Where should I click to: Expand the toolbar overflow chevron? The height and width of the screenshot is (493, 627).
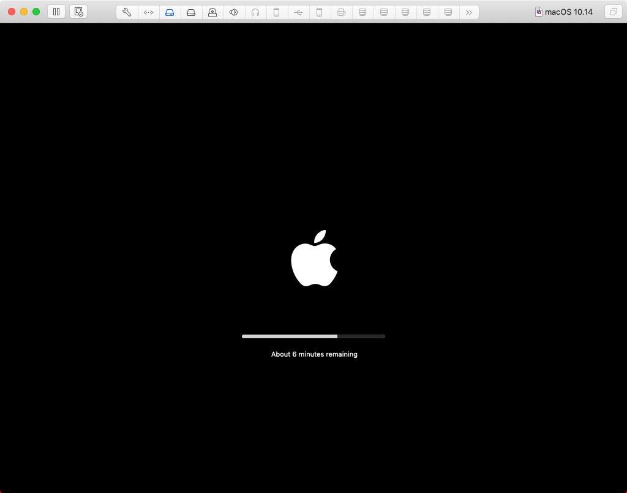(x=469, y=12)
